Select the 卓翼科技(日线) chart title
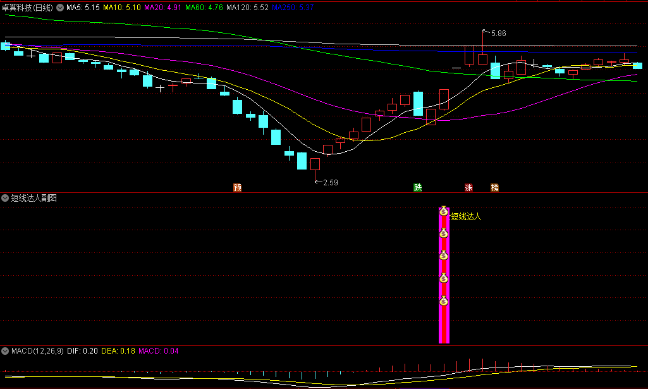This screenshot has height=389, width=648. coord(27,8)
